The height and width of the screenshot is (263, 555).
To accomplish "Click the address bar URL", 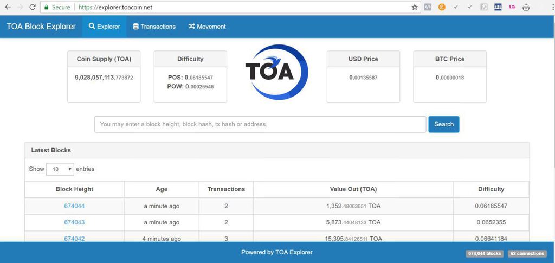I will point(115,7).
